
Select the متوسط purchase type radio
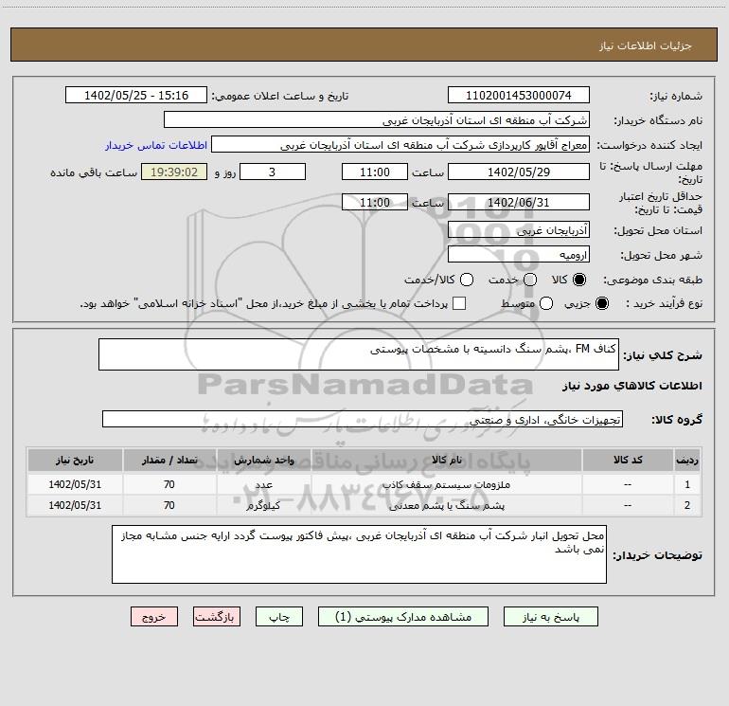pos(546,303)
